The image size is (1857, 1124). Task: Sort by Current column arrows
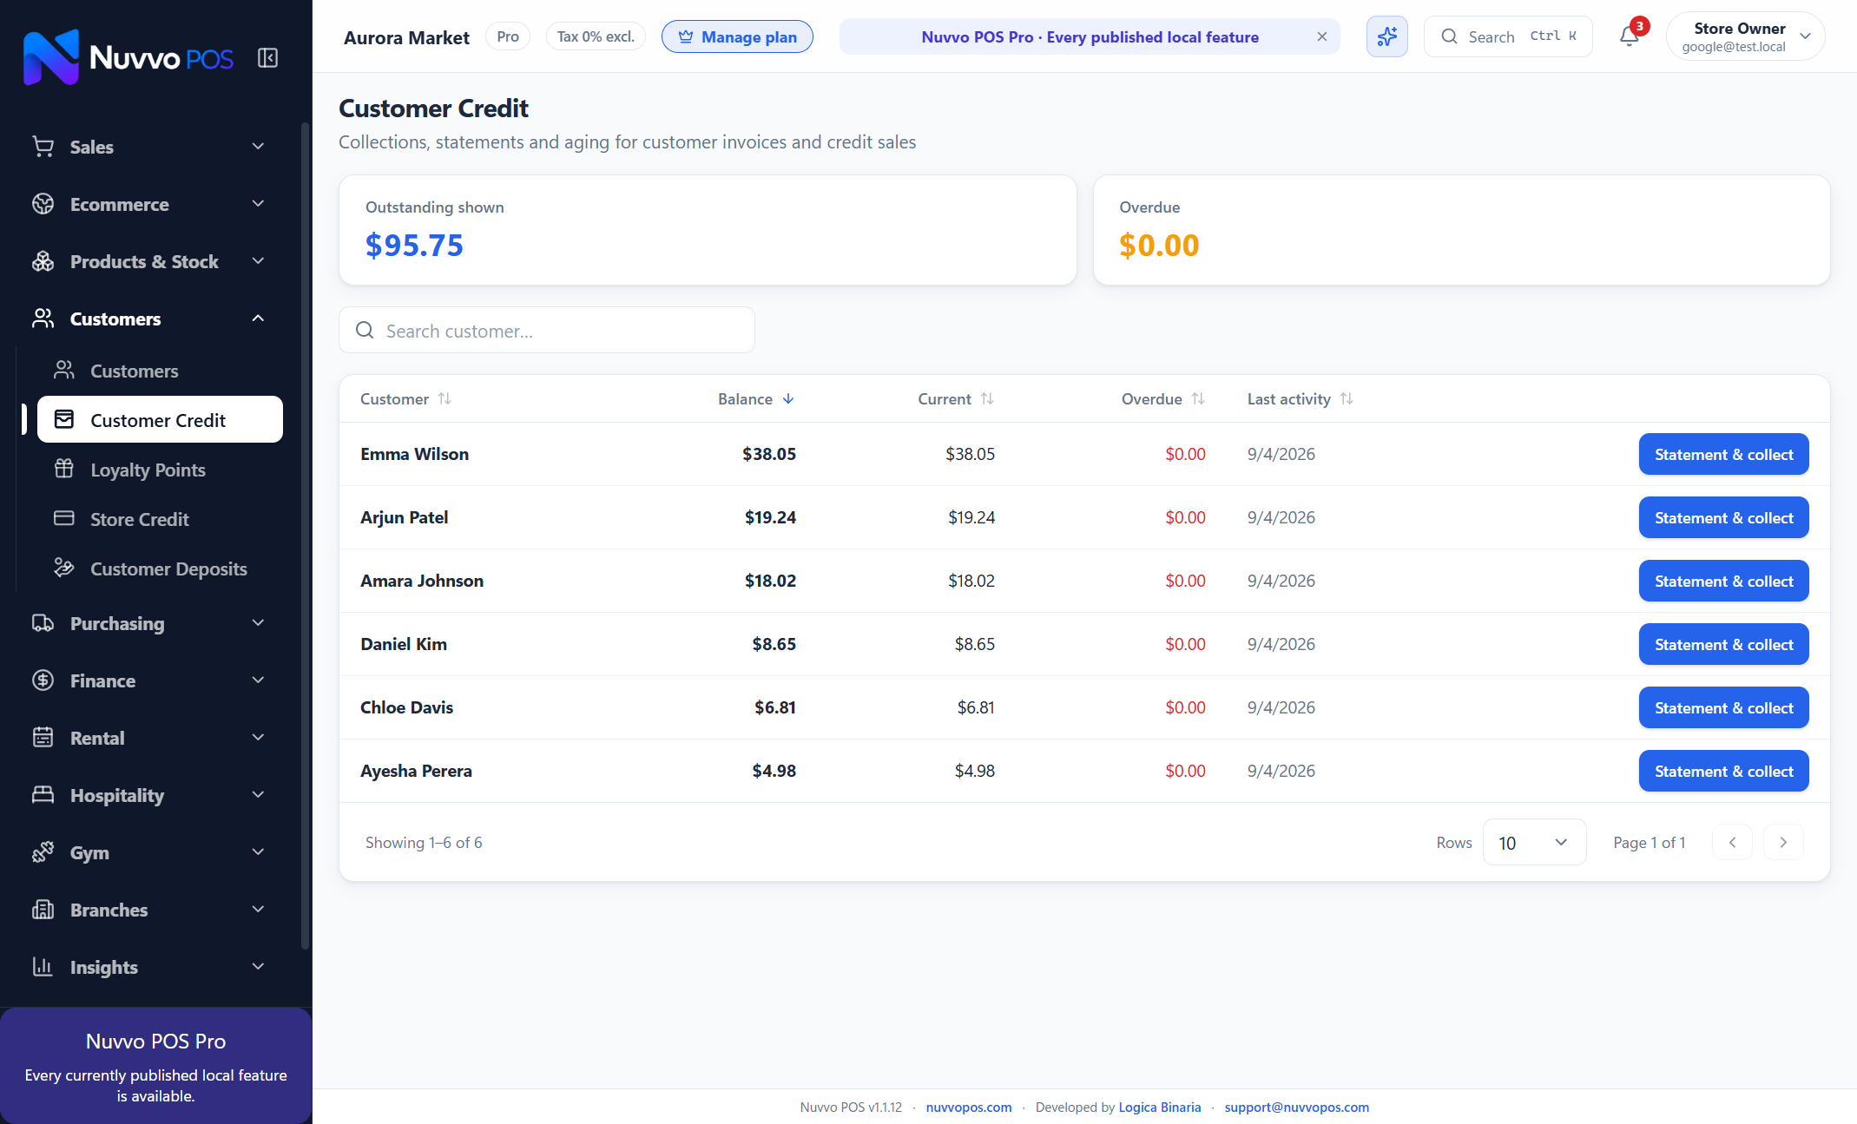click(x=987, y=398)
